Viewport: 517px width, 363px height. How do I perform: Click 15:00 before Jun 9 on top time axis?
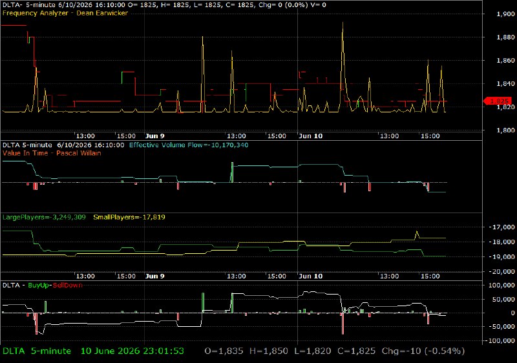pyautogui.click(x=126, y=136)
